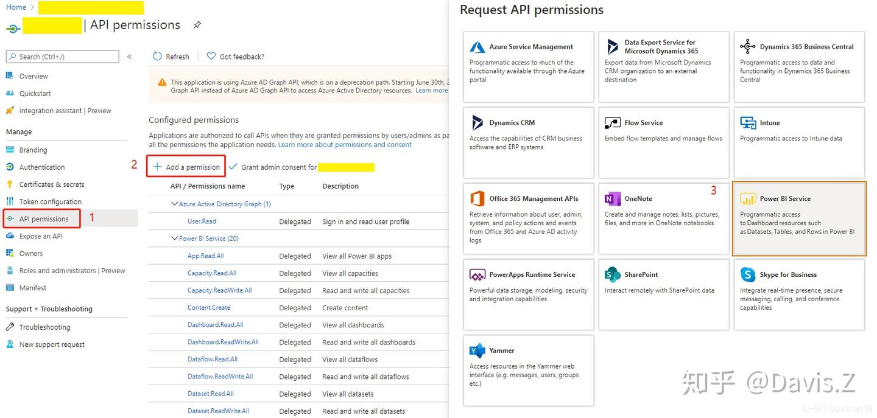This screenshot has height=418, width=877.
Task: Collapse the left navigation pane with double chevron
Action: pyautogui.click(x=129, y=56)
